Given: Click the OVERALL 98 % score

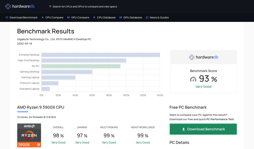Looking at the screenshot, I should 58,136.
